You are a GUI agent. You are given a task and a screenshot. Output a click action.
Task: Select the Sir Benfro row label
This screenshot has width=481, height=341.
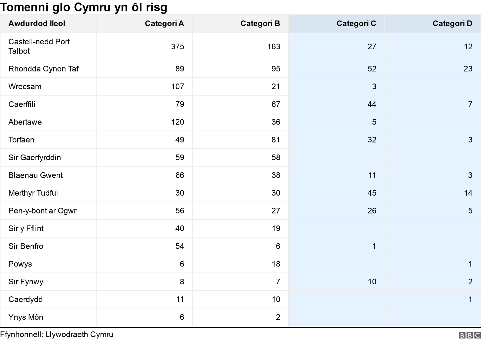(26, 246)
